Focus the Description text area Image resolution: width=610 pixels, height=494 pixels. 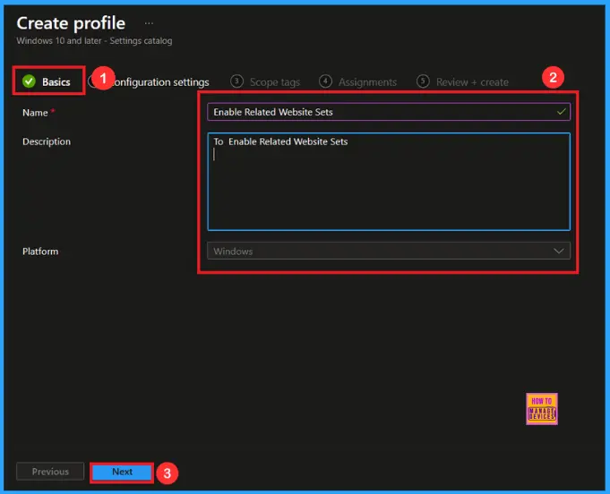click(x=389, y=182)
